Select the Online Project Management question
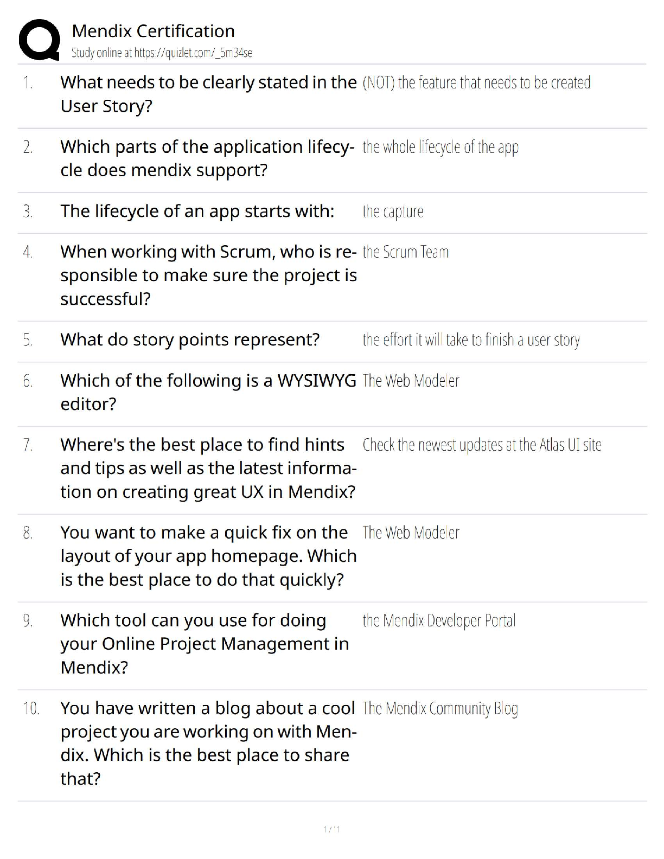The image size is (664, 859). point(205,644)
